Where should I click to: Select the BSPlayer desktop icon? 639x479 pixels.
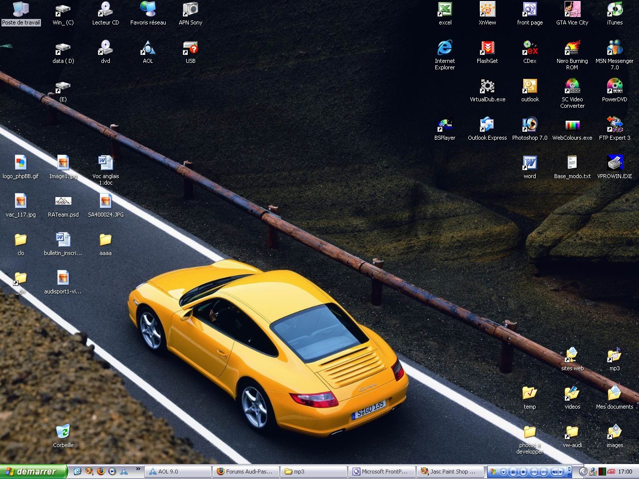pos(444,124)
